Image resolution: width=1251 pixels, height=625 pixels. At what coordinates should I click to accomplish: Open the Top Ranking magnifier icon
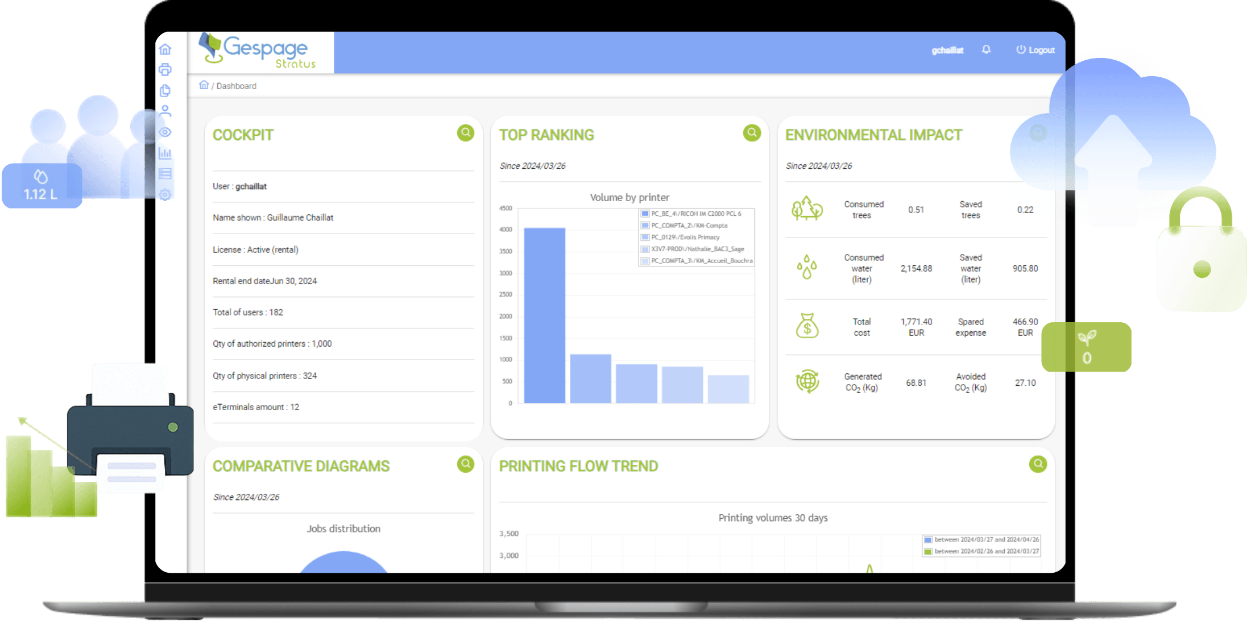[752, 133]
